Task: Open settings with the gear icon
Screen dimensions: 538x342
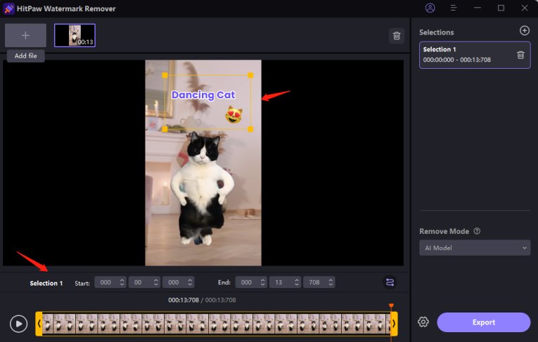Action: tap(423, 322)
